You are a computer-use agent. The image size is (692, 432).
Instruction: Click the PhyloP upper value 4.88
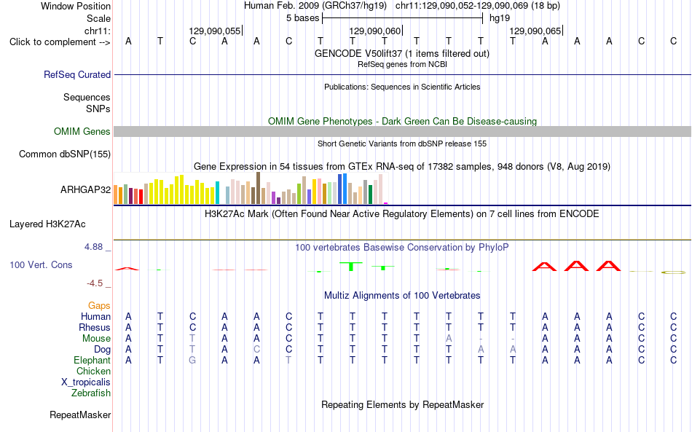pos(93,247)
